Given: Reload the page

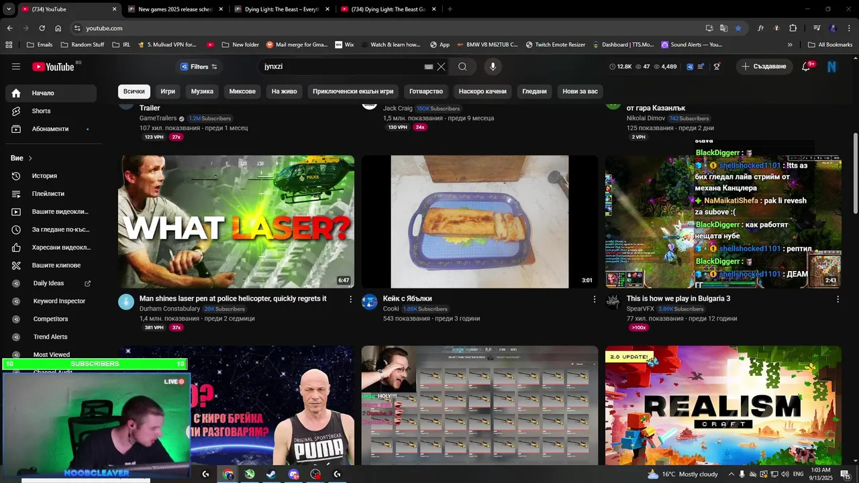Looking at the screenshot, I should tap(42, 28).
